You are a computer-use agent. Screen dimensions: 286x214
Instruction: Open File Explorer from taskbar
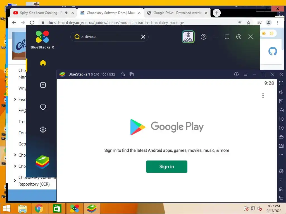[x=23, y=208]
